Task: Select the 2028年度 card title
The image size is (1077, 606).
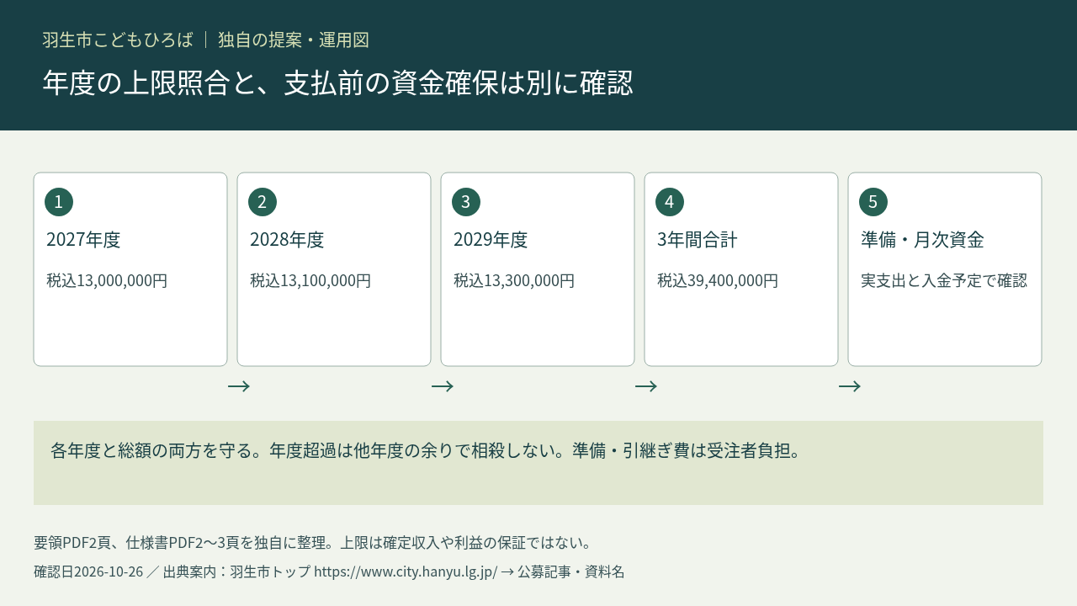Action: [287, 240]
